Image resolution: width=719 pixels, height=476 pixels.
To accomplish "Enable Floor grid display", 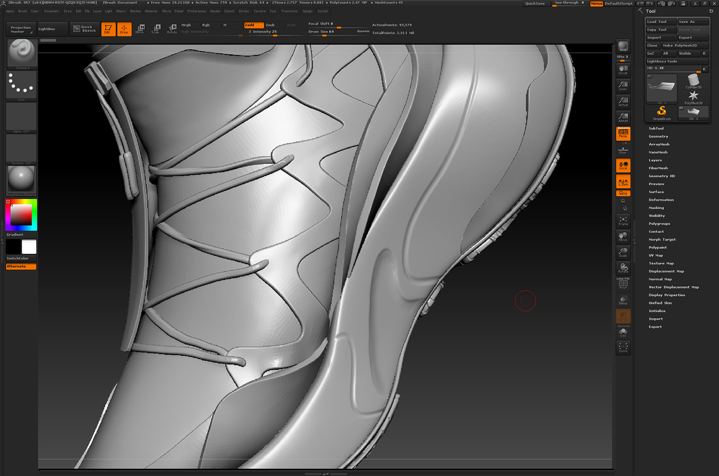I will 623,149.
